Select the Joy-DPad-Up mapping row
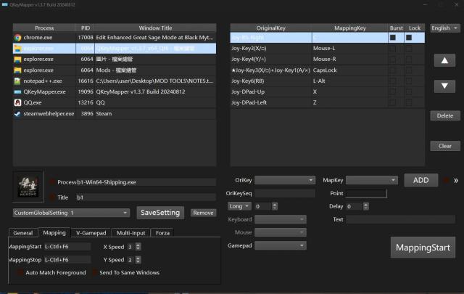Viewport: 464px width, 294px height. pos(327,92)
